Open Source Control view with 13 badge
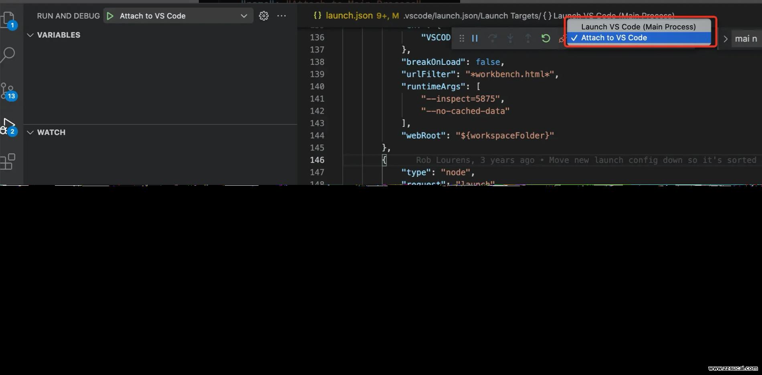Screen dimensions: 762x375 pyautogui.click(x=8, y=92)
